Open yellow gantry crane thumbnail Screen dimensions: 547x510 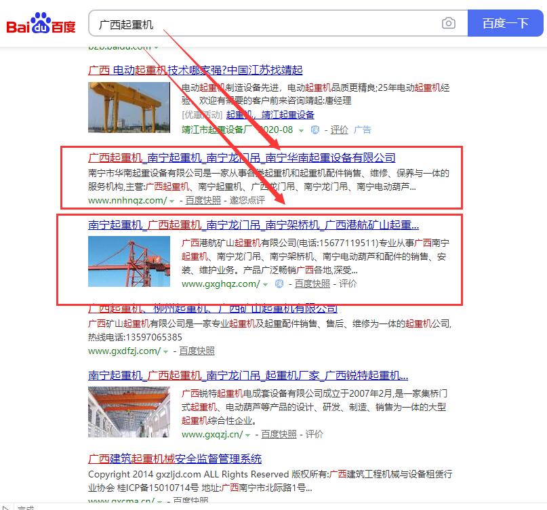point(129,108)
